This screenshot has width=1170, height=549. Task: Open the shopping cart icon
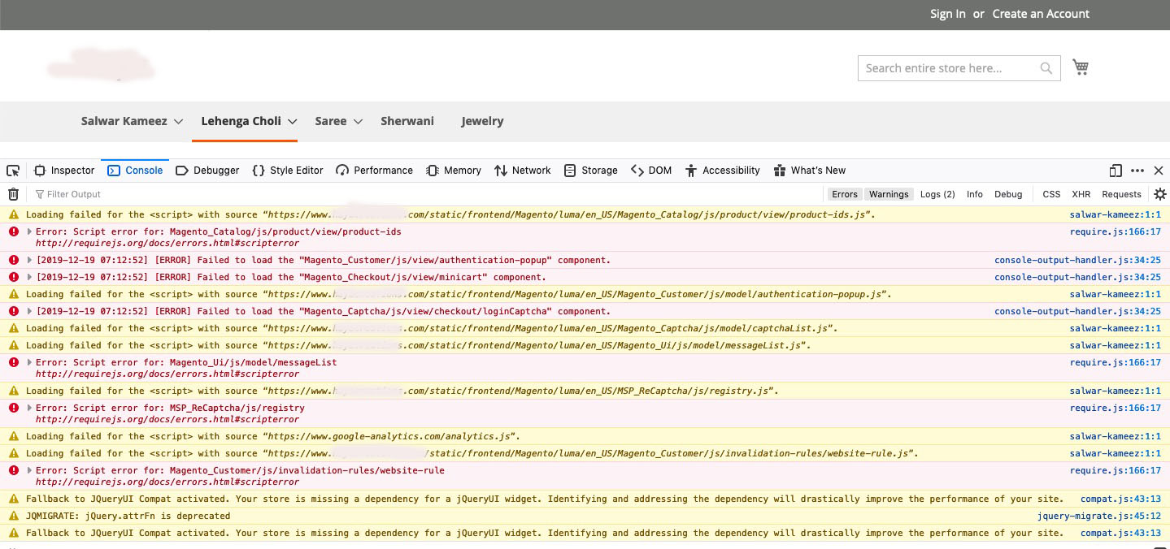click(1081, 67)
